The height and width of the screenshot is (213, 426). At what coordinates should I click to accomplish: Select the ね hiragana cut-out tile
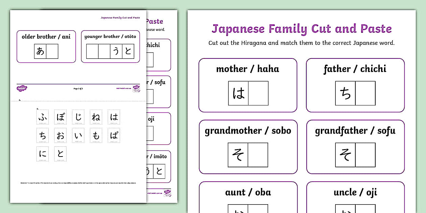(x=96, y=117)
